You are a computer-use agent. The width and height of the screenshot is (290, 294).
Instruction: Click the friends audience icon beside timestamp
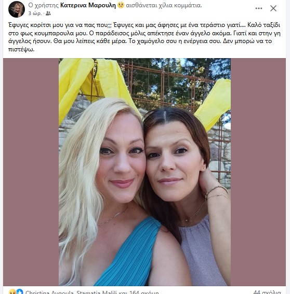48,13
